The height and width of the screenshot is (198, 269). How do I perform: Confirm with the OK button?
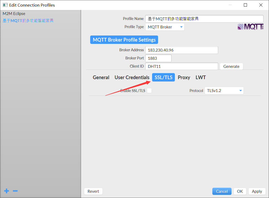click(240, 191)
